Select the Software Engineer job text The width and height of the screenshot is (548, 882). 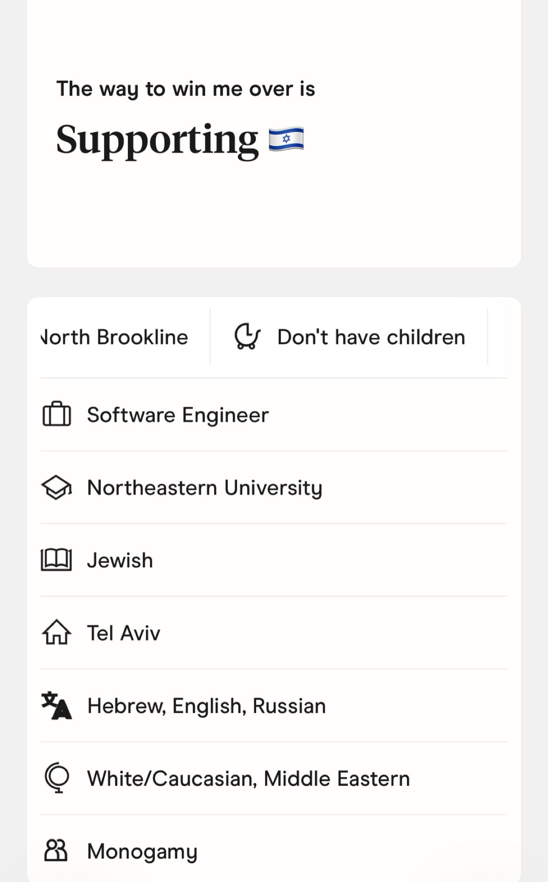[178, 414]
